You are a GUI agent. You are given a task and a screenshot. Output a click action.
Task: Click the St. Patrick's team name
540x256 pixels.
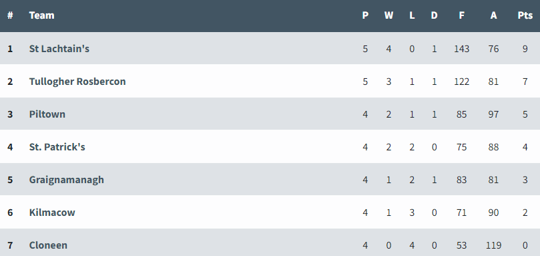(57, 147)
